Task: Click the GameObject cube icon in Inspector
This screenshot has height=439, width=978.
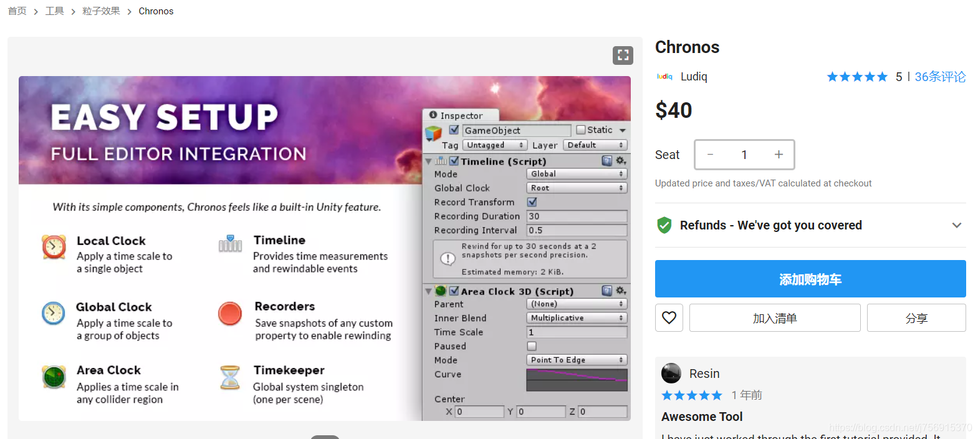Action: 433,133
